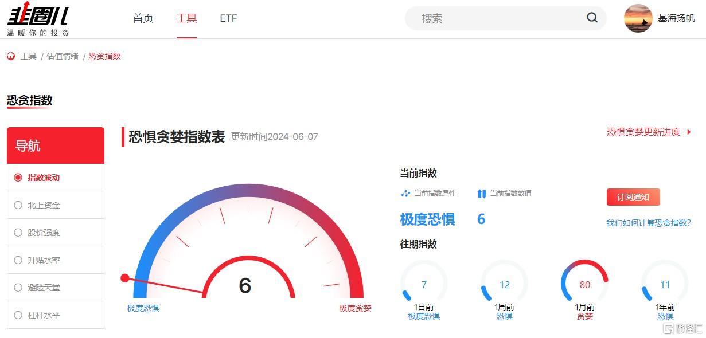This screenshot has width=706, height=338.
Task: Open the user avatar picture
Action: (638, 18)
